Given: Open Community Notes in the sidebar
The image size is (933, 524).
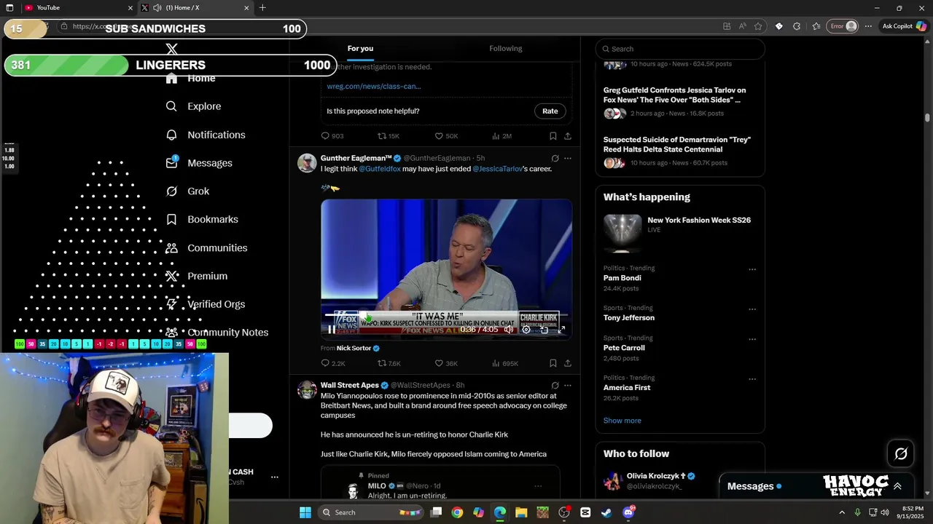Looking at the screenshot, I should [217, 333].
